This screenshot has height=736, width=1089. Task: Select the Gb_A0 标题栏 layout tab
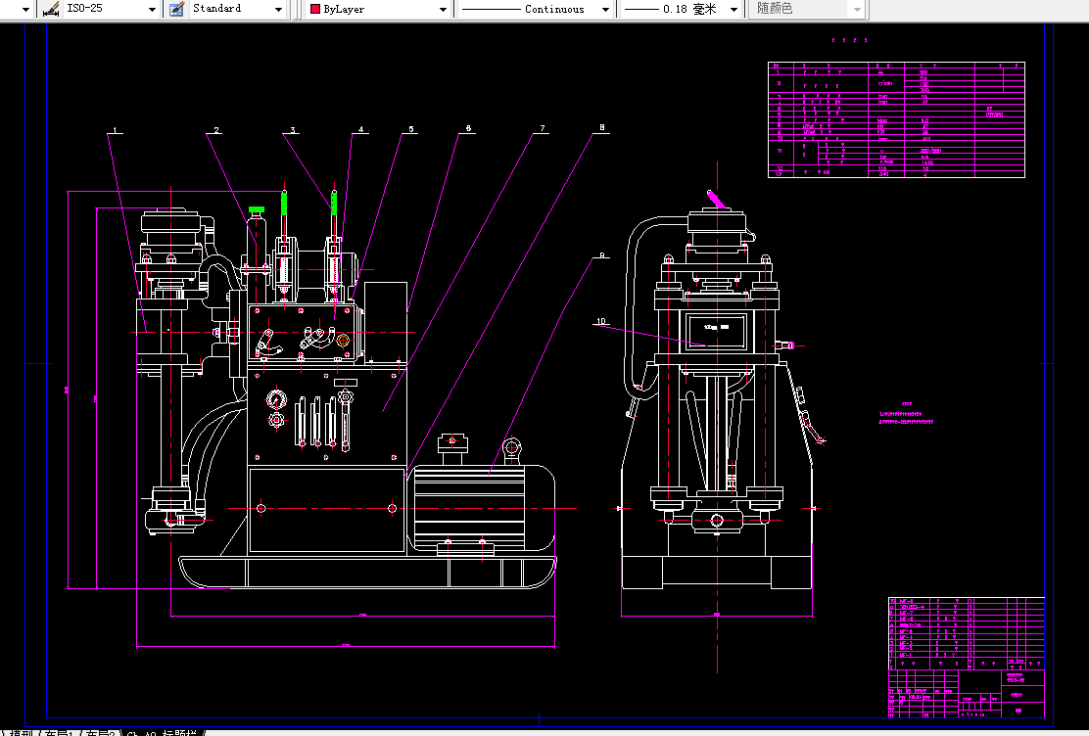point(164,732)
